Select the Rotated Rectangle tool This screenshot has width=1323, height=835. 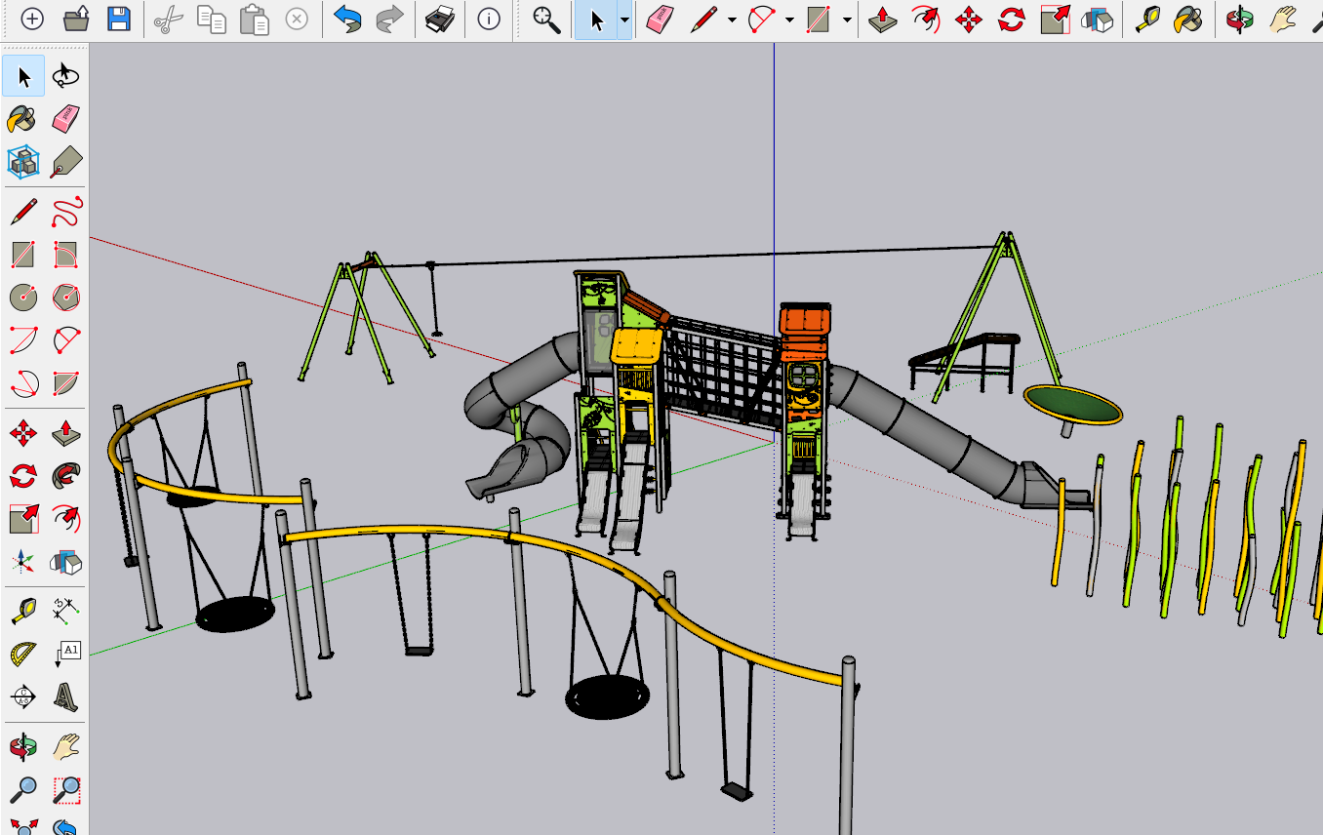pyautogui.click(x=66, y=255)
